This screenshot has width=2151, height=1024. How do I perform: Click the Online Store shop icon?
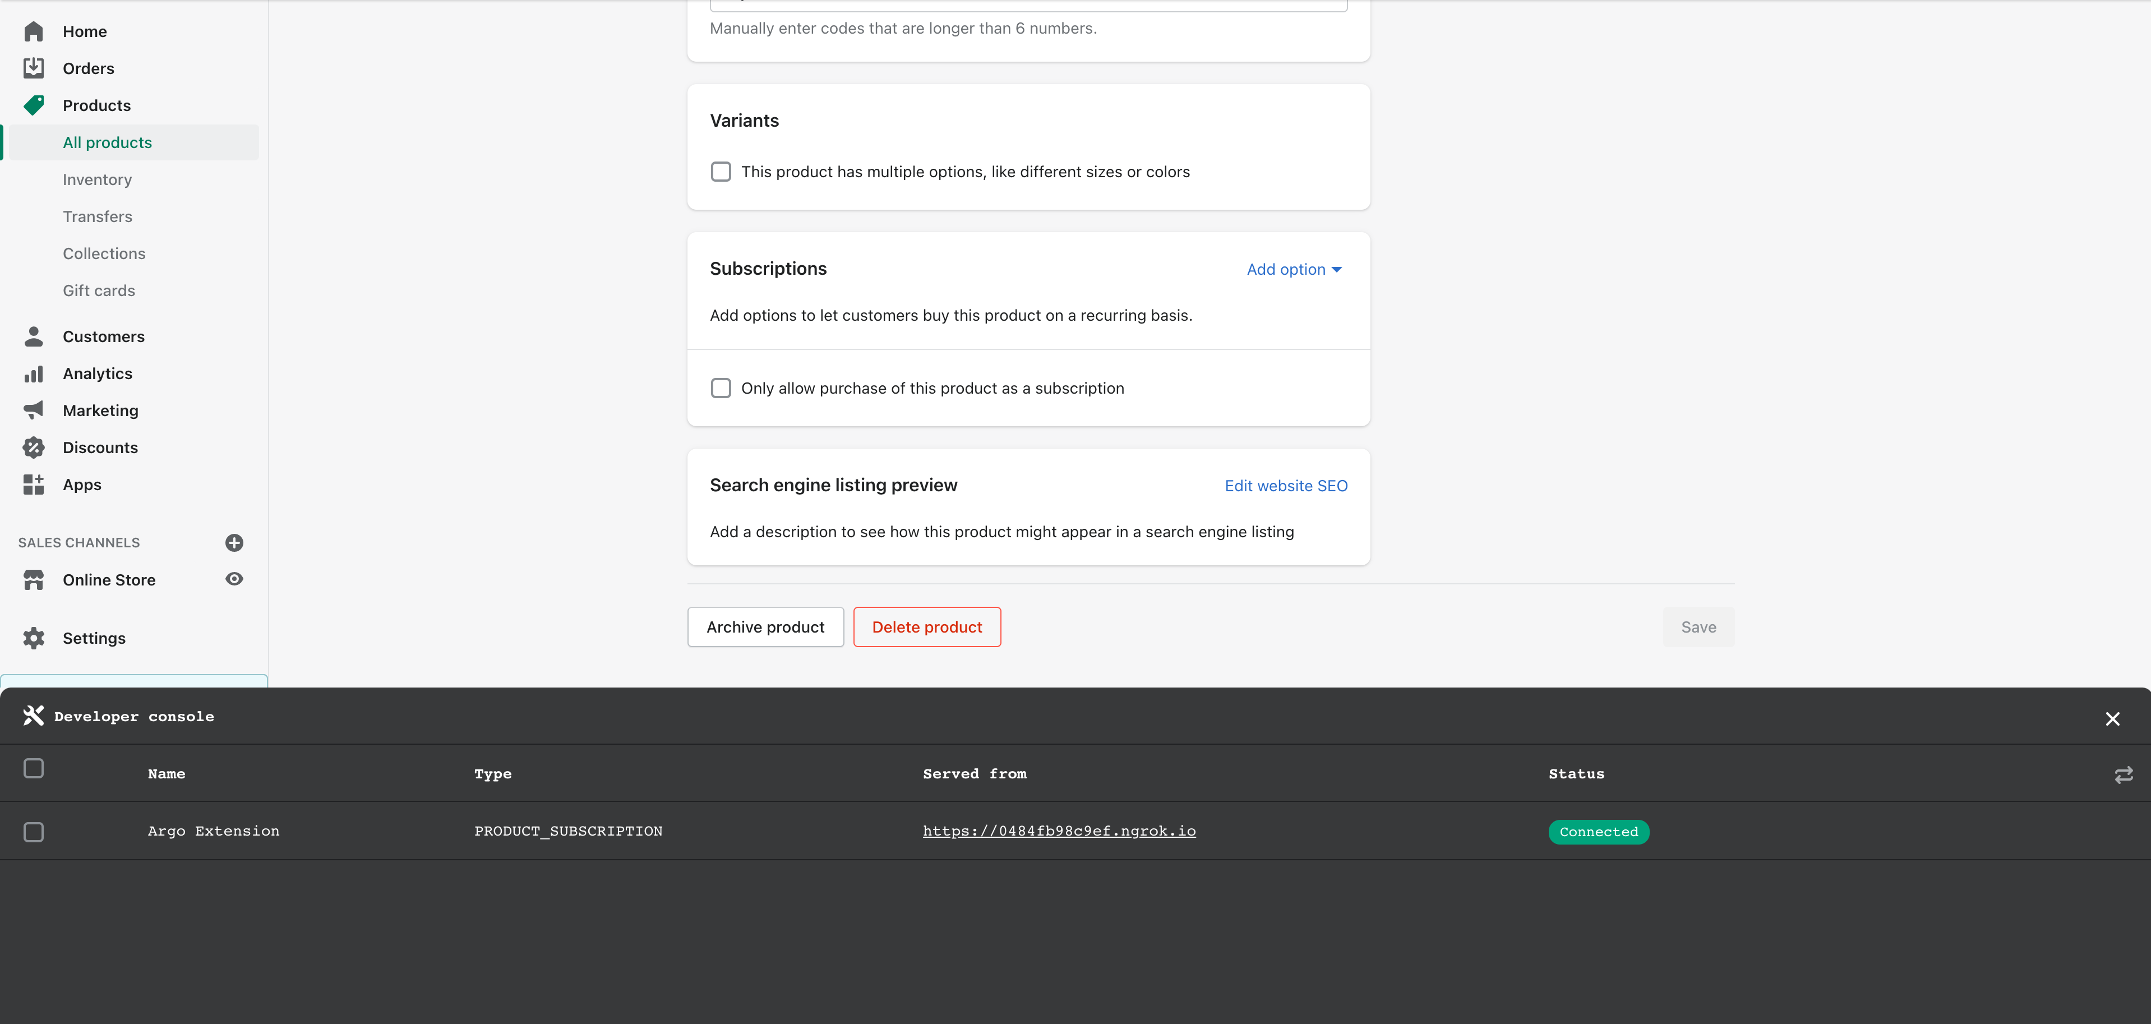click(34, 580)
